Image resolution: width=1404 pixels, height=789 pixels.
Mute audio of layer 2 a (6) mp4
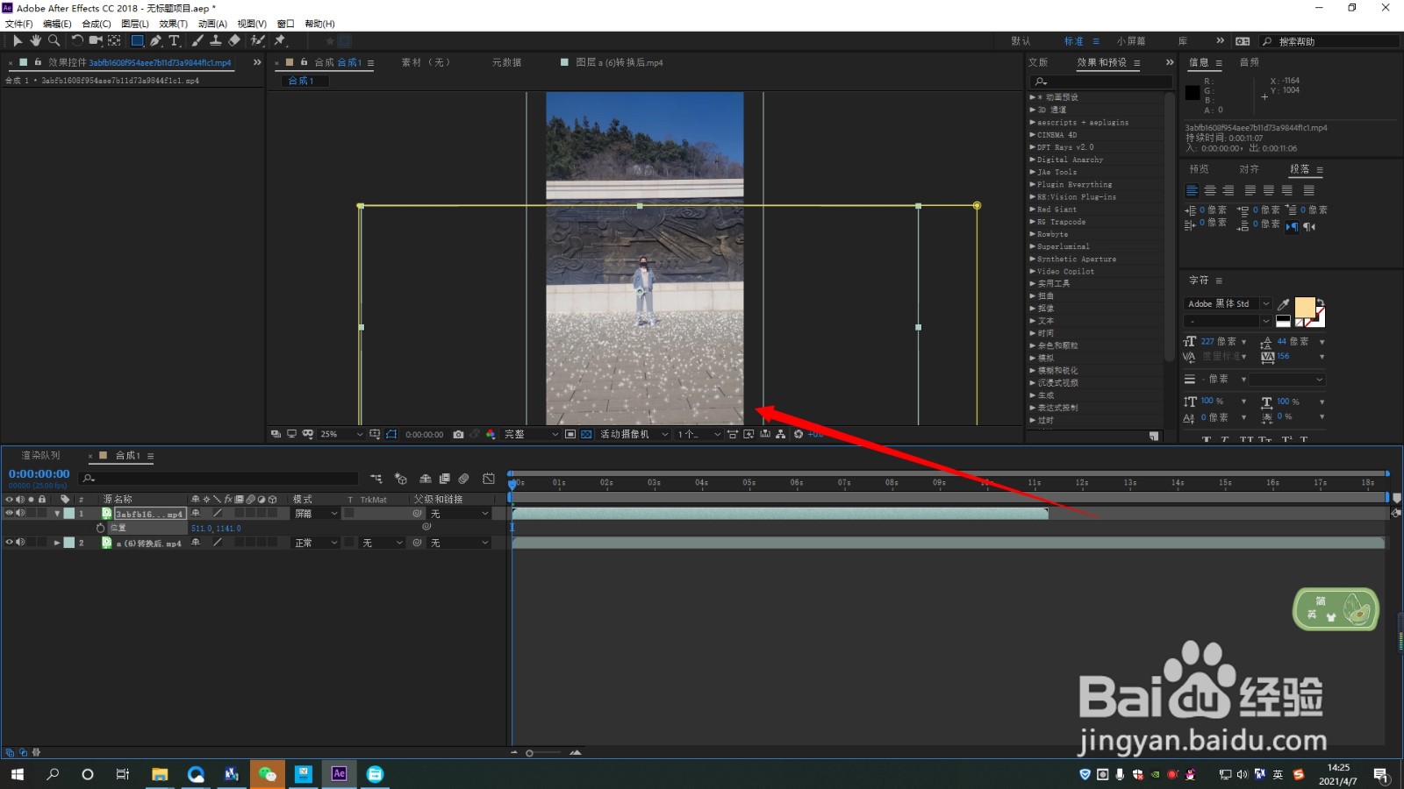(x=20, y=543)
